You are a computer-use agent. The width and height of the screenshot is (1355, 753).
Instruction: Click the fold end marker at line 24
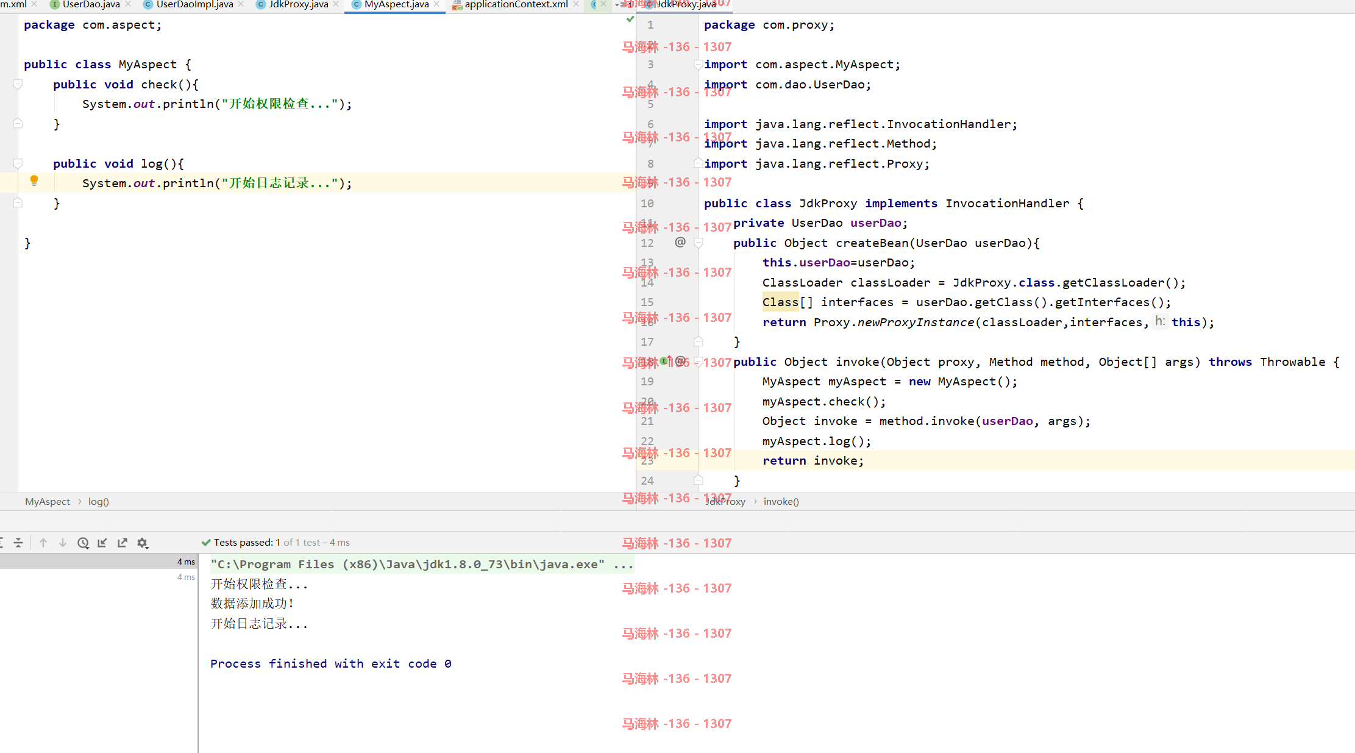point(699,480)
